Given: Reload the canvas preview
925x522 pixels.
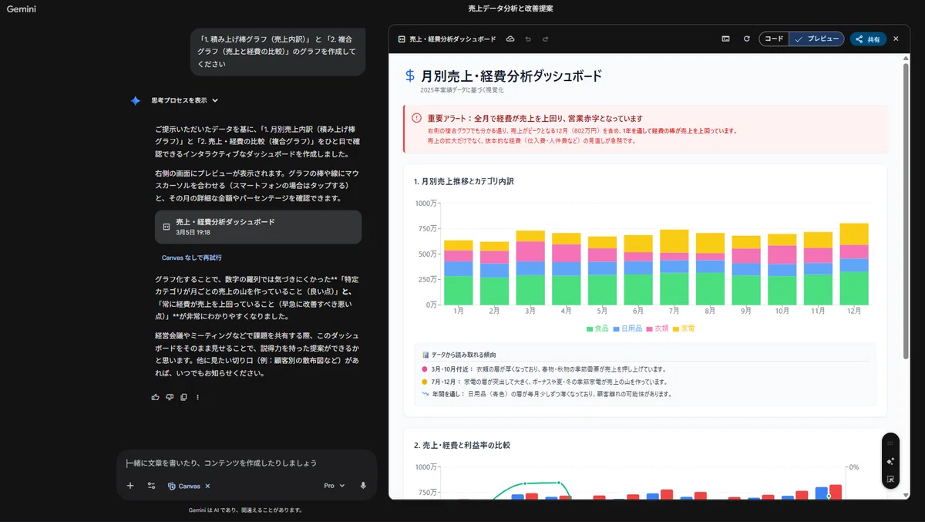Looking at the screenshot, I should coord(746,39).
